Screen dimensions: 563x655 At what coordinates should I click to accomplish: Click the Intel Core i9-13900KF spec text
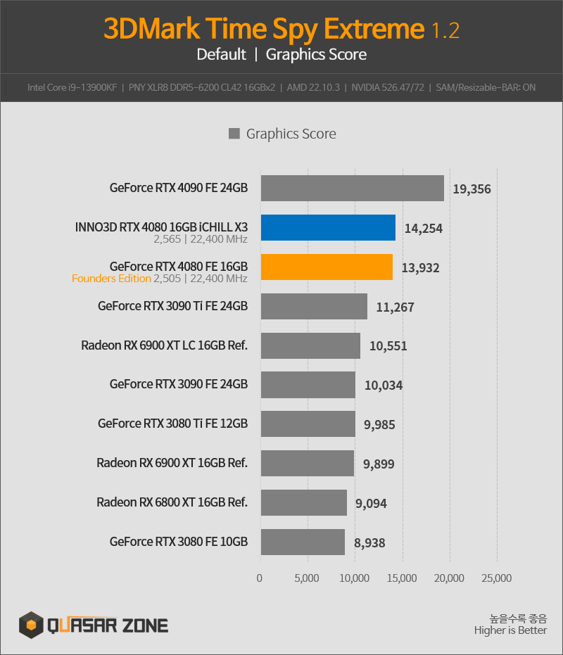pyautogui.click(x=72, y=88)
